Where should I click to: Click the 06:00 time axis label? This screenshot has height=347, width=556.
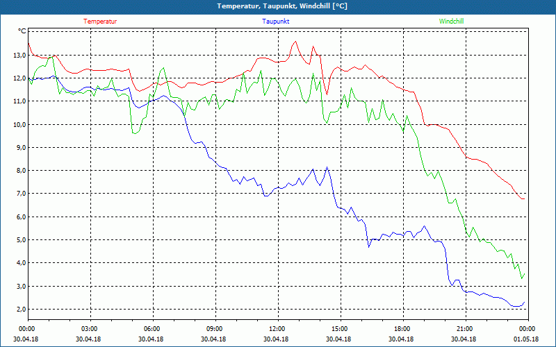[x=151, y=329]
